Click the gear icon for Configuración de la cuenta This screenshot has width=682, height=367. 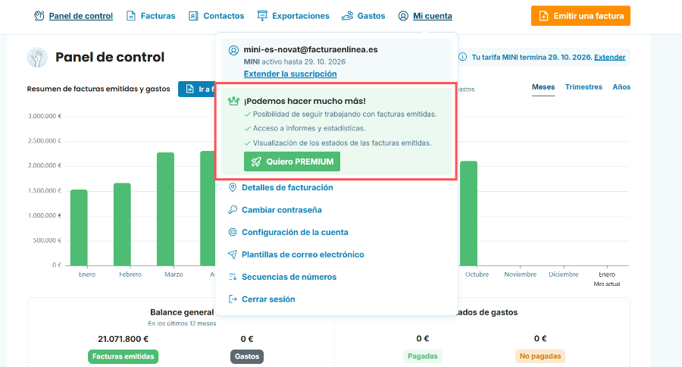233,232
